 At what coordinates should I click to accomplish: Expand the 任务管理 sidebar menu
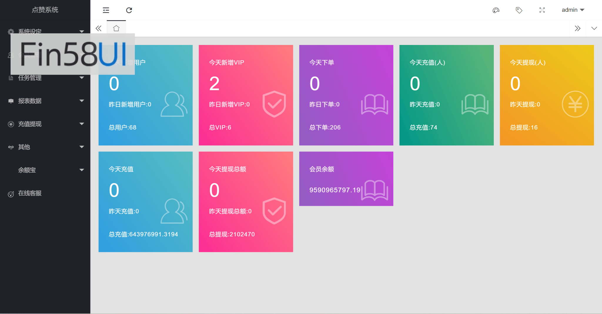click(x=46, y=78)
